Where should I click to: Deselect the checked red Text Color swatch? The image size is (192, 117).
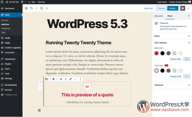coord(156,71)
